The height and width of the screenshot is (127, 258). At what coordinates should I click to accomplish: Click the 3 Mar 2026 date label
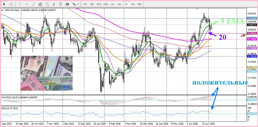tap(130, 124)
